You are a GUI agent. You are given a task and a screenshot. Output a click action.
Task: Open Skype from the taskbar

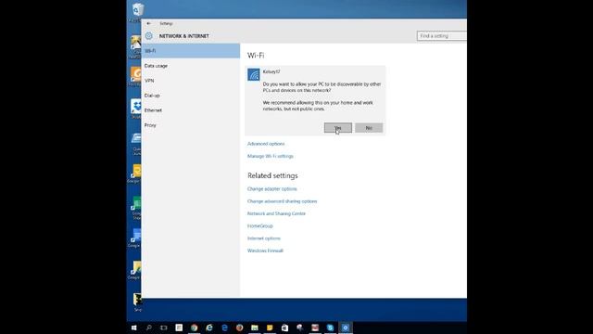point(330,328)
